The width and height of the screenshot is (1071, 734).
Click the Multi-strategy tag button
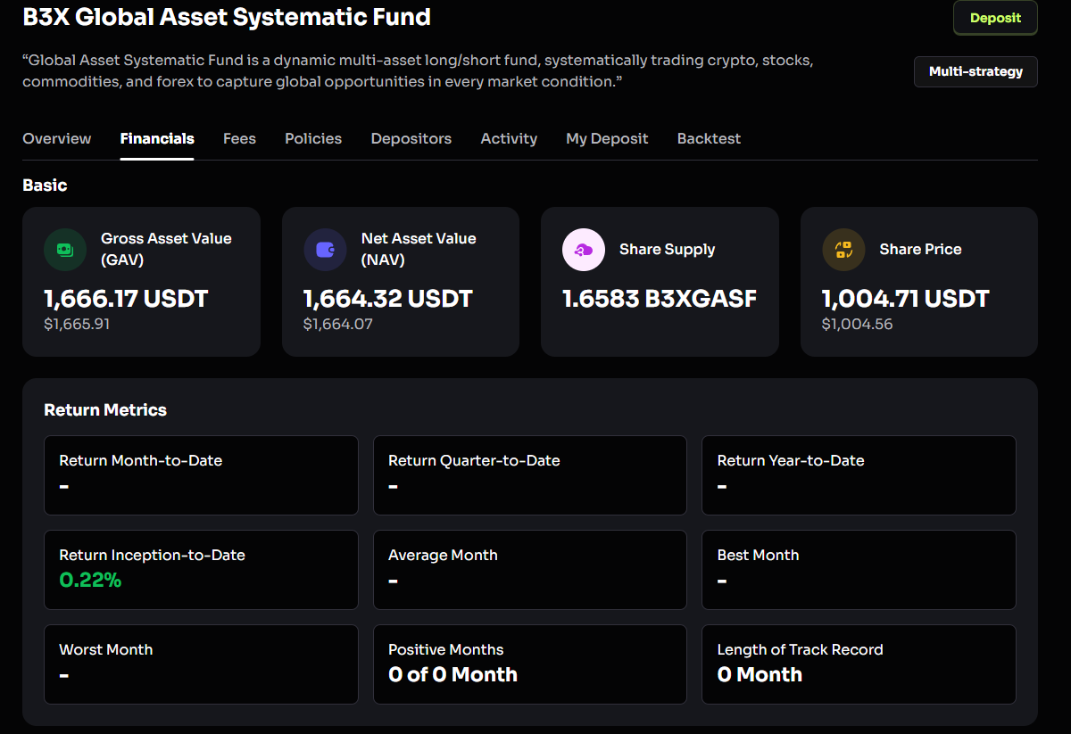point(976,71)
